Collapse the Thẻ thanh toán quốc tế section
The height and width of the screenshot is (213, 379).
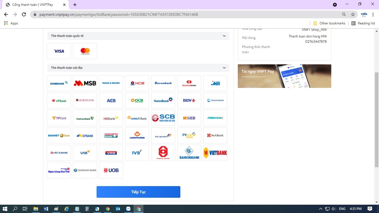pos(224,36)
